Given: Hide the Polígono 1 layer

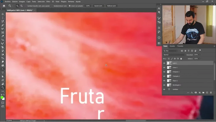Looking at the screenshot, I should click(x=164, y=72).
